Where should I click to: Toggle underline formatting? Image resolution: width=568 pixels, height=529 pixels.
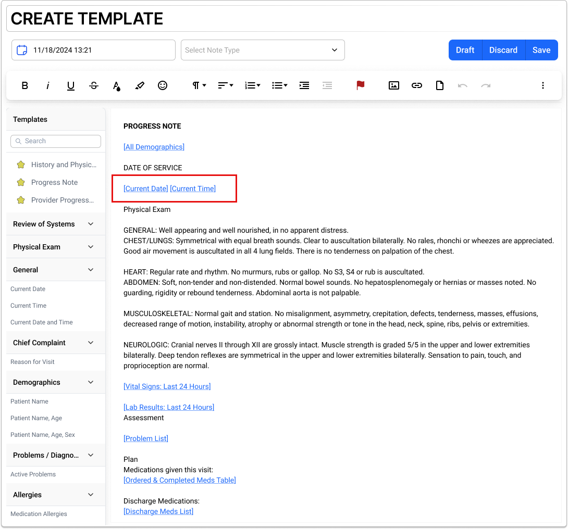(70, 85)
